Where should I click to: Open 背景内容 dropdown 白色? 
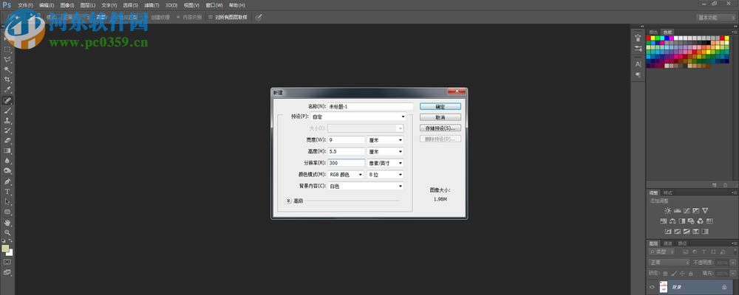click(366, 186)
